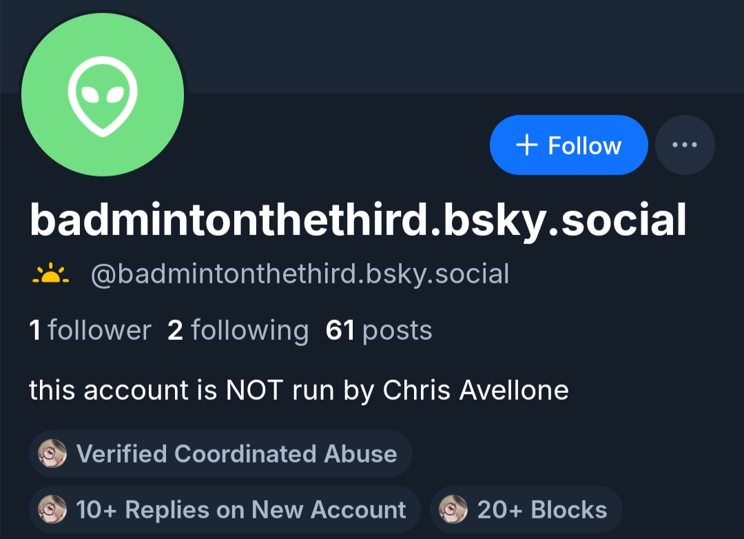The image size is (744, 539).
Task: Open the Verified Coordinated Abuse label
Action: click(236, 454)
